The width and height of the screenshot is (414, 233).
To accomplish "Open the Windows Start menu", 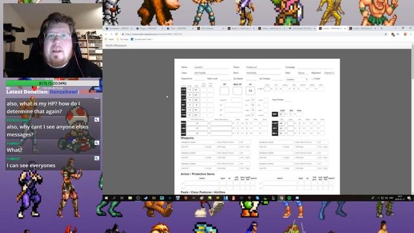I will point(106,198).
